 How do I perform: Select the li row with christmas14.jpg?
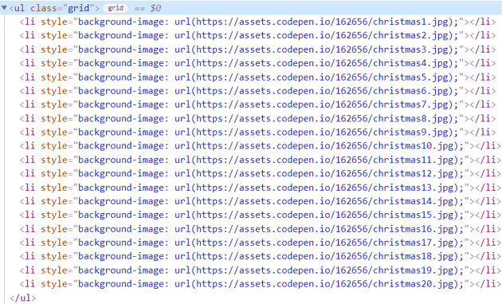[x=261, y=201]
